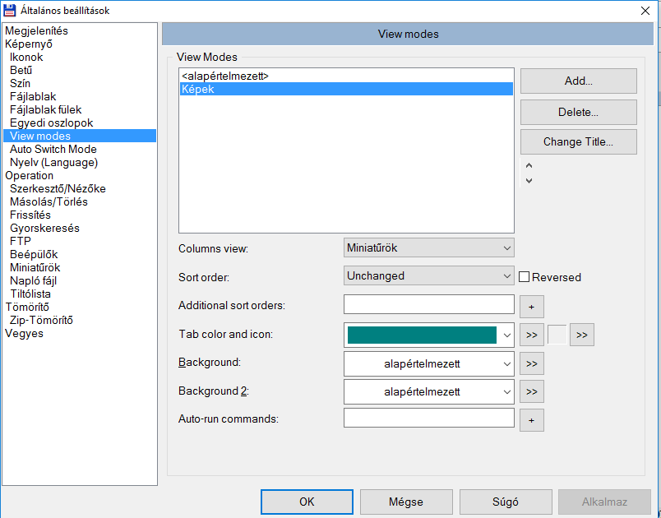Select Auto Switch Mode in settings tree

(x=53, y=149)
